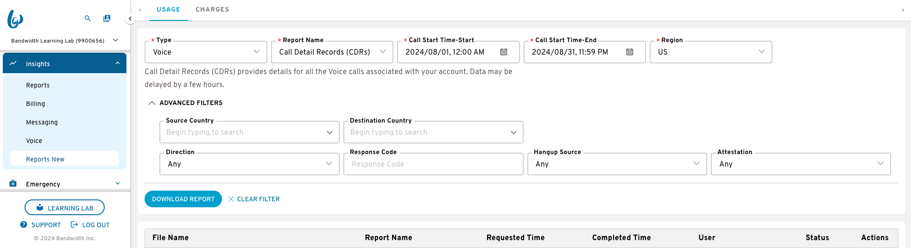Screen dimensions: 911x248
Task: Open calendar for Call Start Time-End
Action: pos(630,52)
